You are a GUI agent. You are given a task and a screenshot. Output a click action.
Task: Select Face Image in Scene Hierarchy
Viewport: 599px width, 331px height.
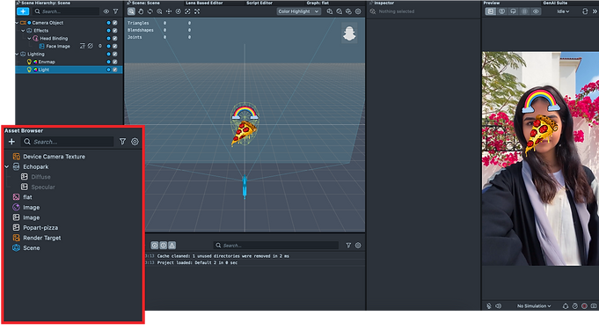(x=58, y=47)
